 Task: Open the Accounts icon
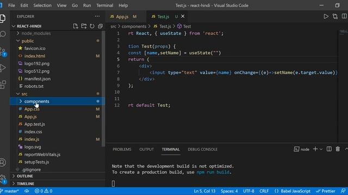[x=3, y=162]
